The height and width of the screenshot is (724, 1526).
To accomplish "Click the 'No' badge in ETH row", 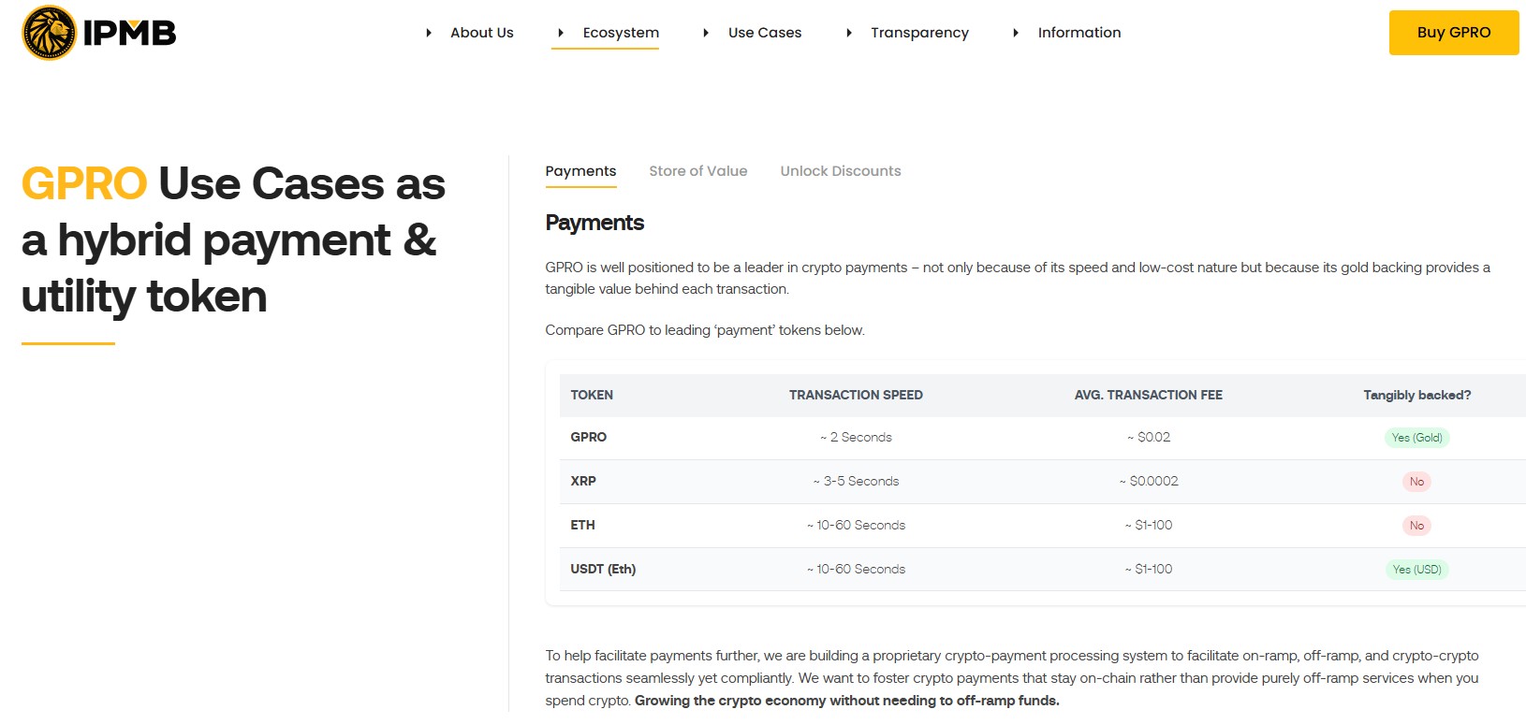I will coord(1416,526).
